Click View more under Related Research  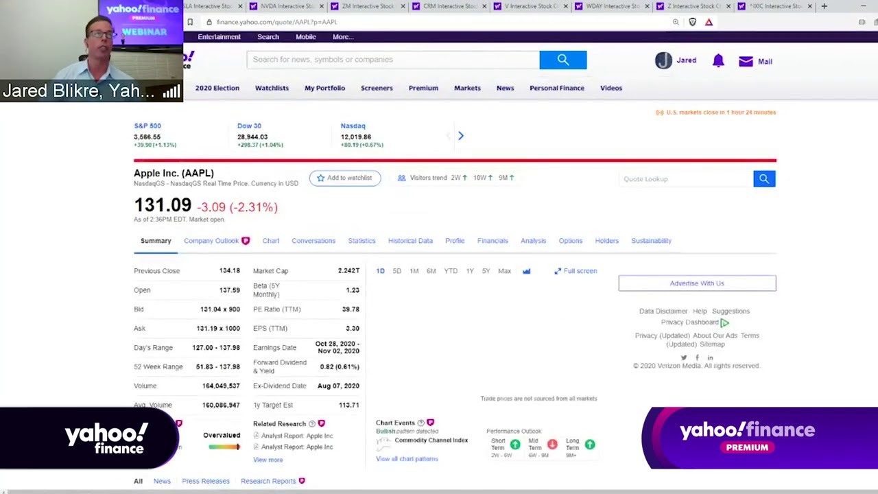tap(268, 460)
